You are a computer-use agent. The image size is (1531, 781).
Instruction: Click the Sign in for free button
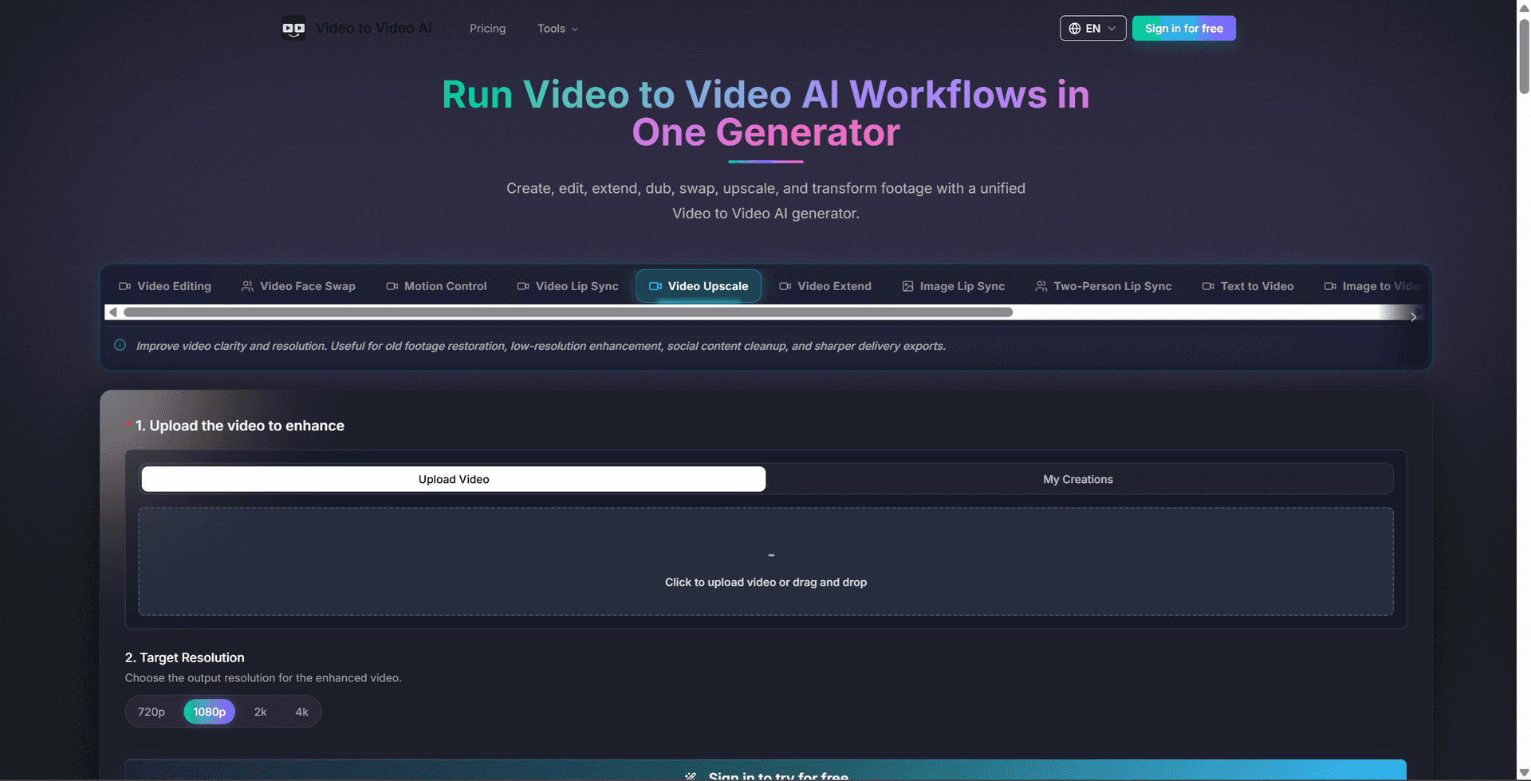point(1184,29)
